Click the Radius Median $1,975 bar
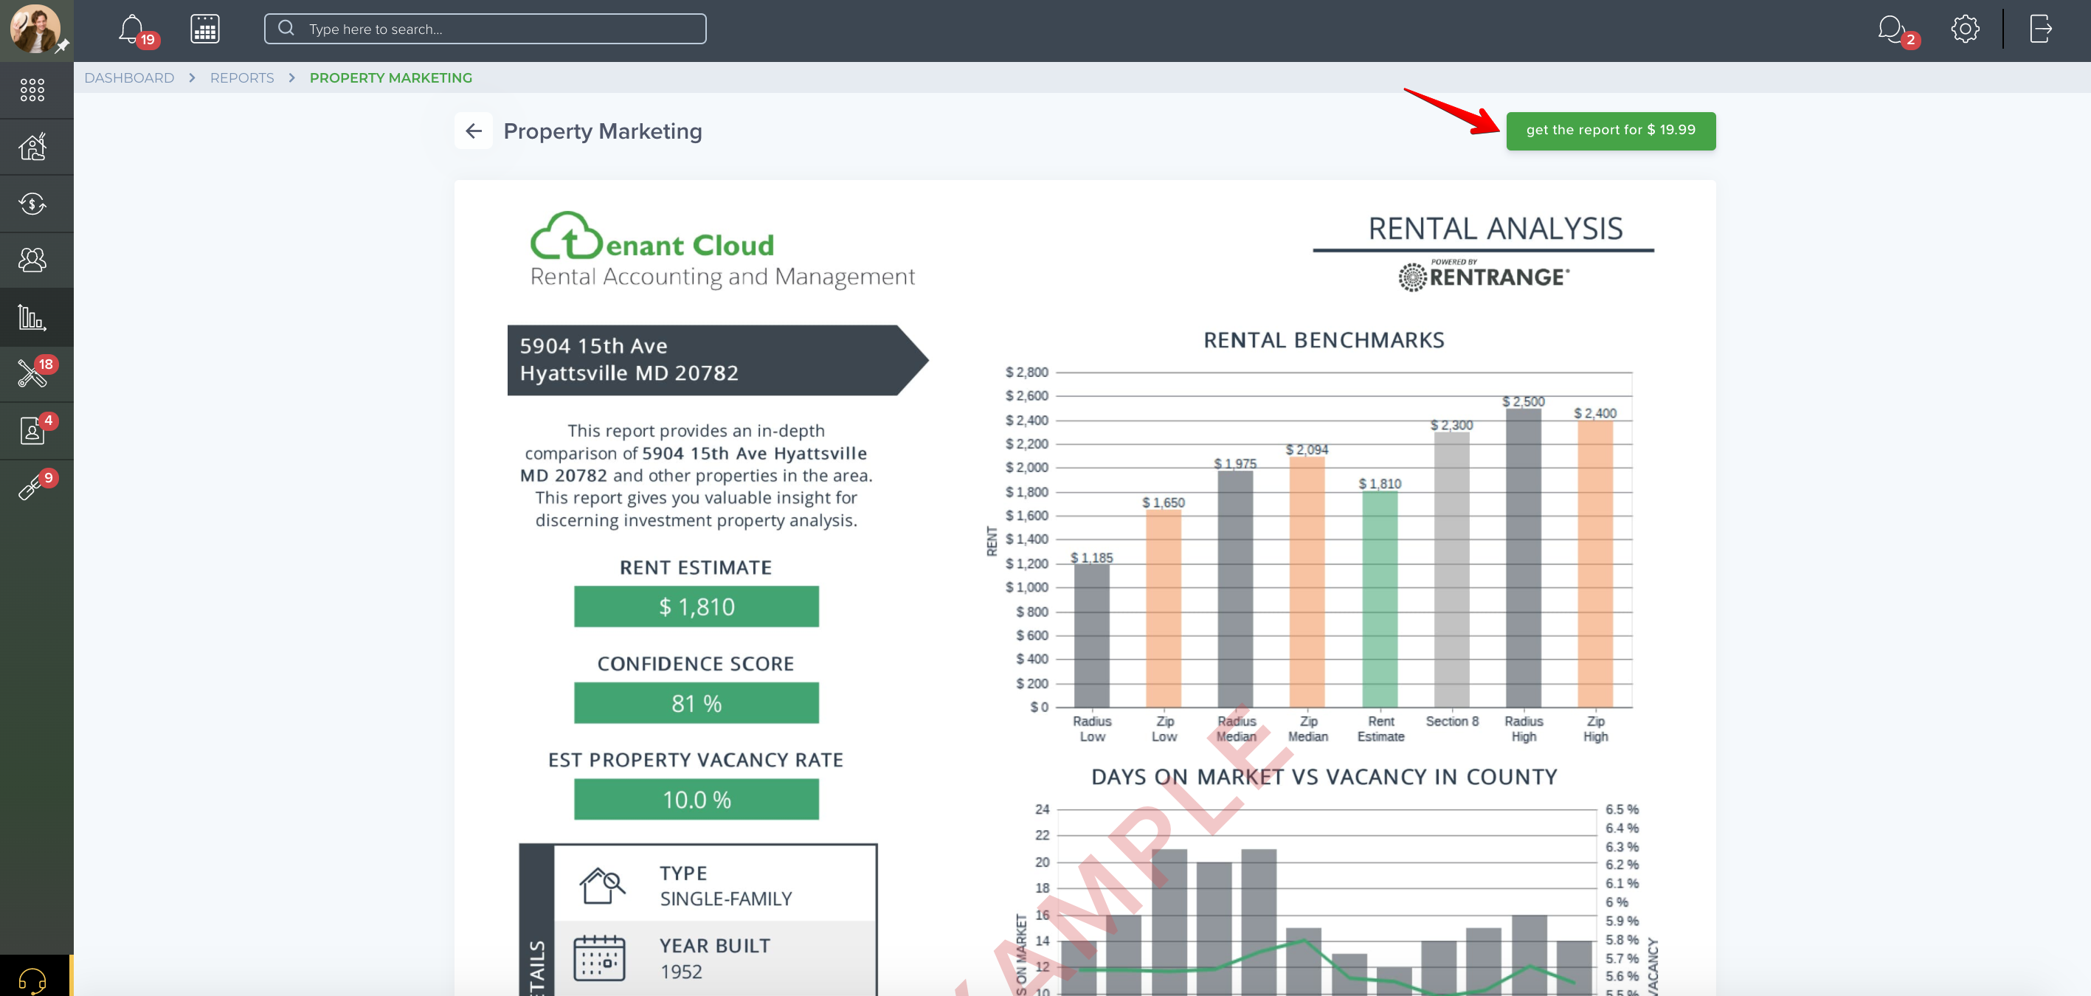The height and width of the screenshot is (996, 2091). point(1235,589)
